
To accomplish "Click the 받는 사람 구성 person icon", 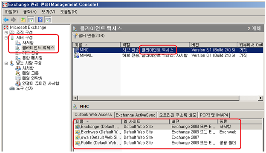I will (12, 63).
